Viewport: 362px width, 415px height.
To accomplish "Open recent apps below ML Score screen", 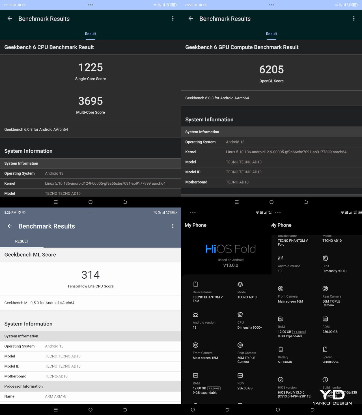I will point(56,410).
